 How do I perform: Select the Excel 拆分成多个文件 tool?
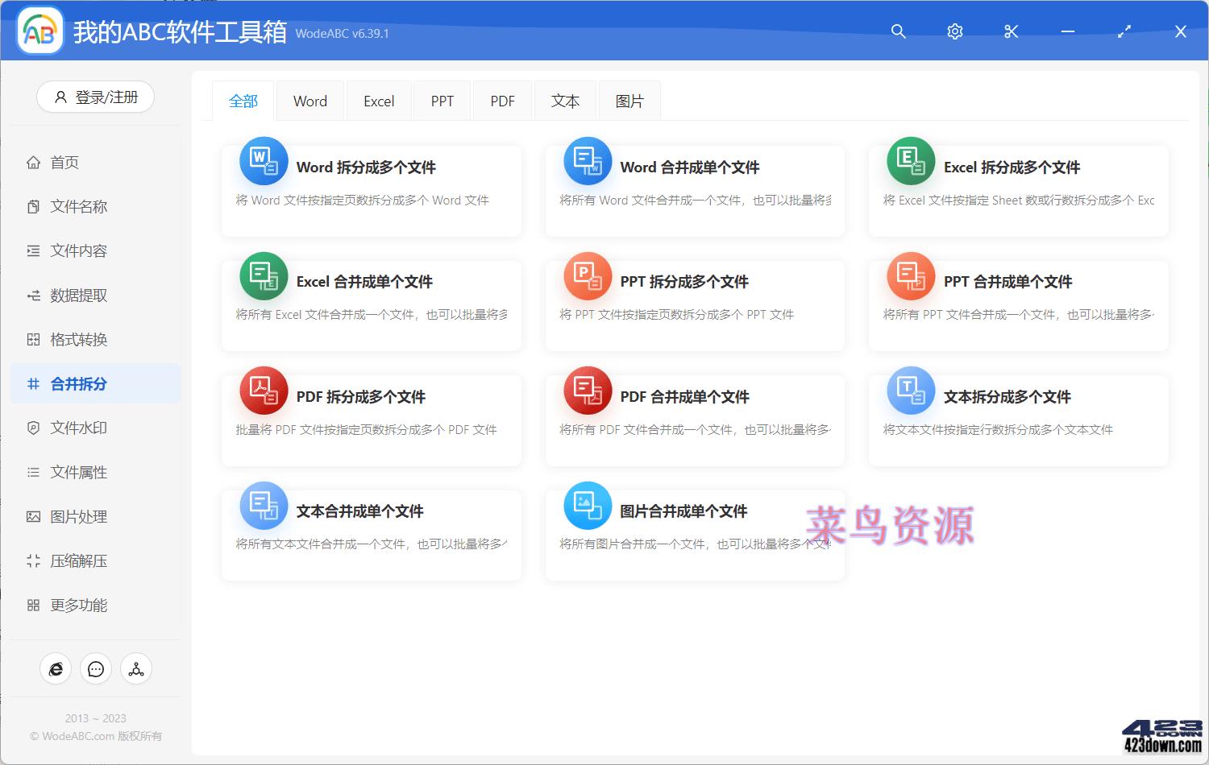[1017, 191]
